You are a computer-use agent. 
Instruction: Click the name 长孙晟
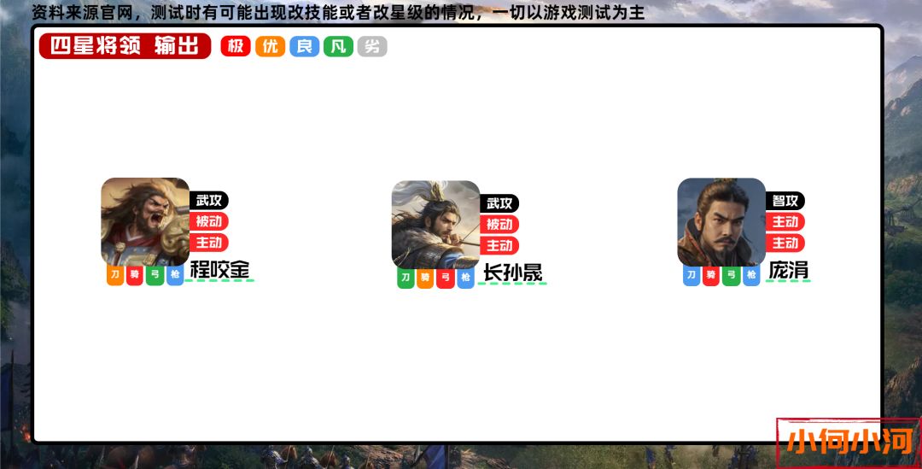(x=513, y=273)
